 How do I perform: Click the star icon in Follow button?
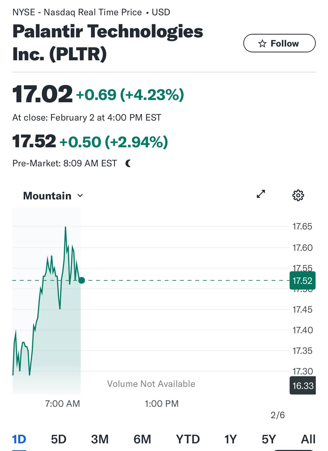click(262, 43)
